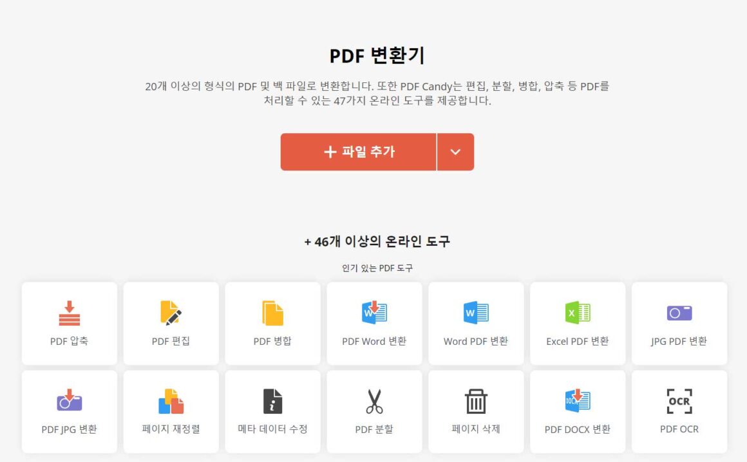
Task: Click the PDF 변환기 page heading
Action: pos(377,56)
